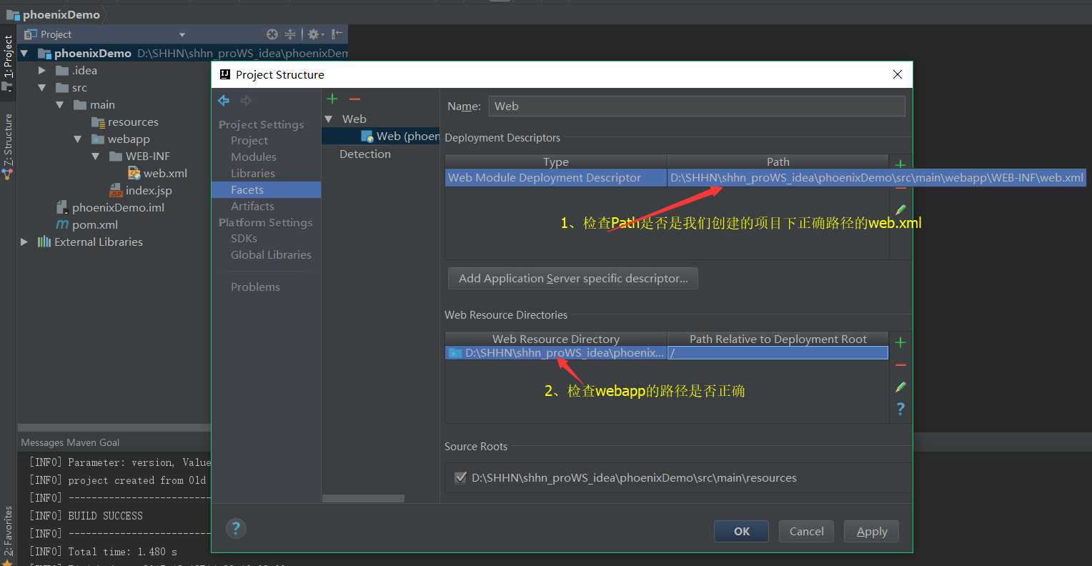Viewport: 1092px width, 566px height.
Task: Collapse the WEB-INF folder
Action: [x=96, y=156]
